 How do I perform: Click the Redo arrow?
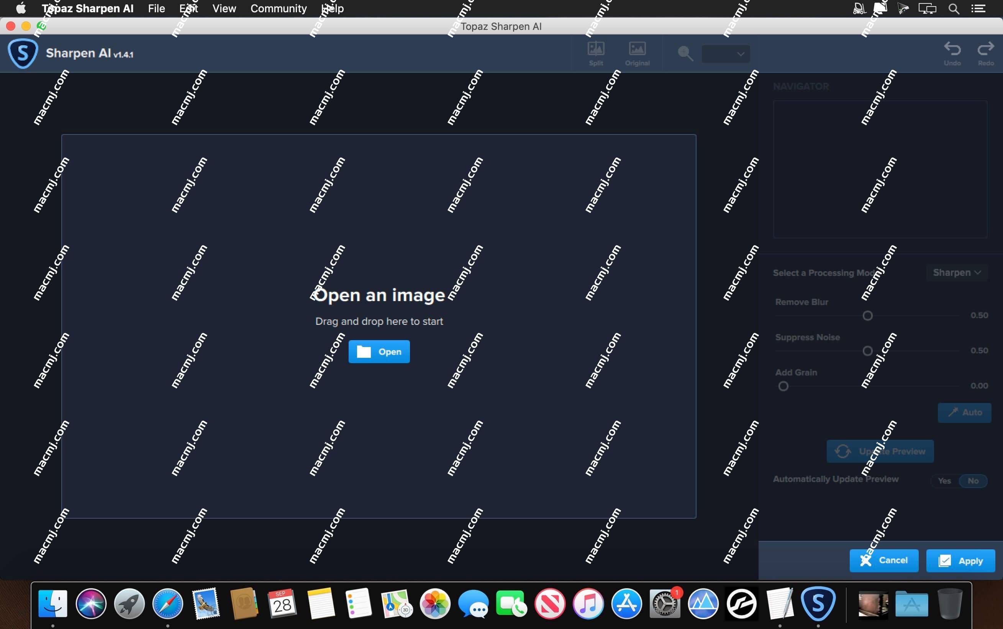tap(985, 54)
